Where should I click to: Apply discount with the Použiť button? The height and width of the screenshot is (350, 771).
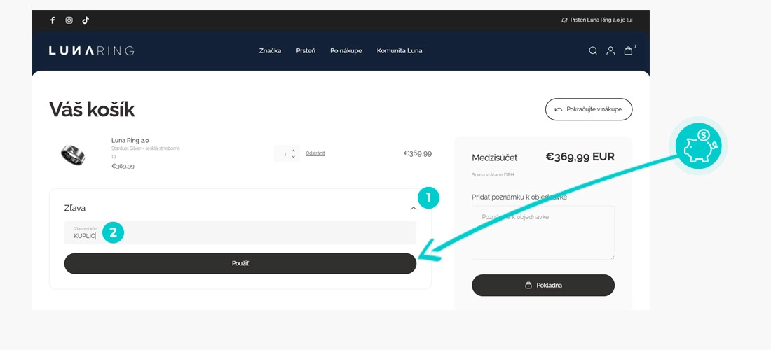pos(240,264)
